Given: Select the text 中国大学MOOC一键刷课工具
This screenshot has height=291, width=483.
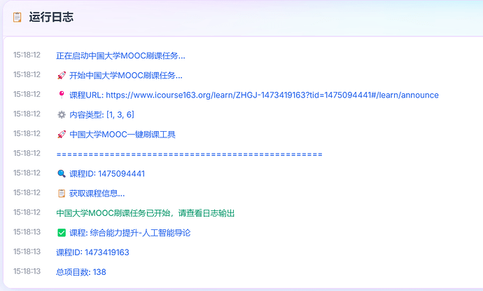Looking at the screenshot, I should point(122,135).
